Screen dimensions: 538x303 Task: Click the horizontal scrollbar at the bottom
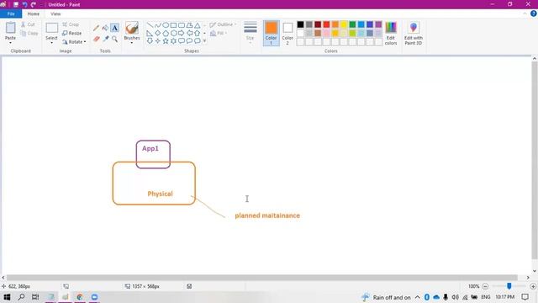coord(261,278)
